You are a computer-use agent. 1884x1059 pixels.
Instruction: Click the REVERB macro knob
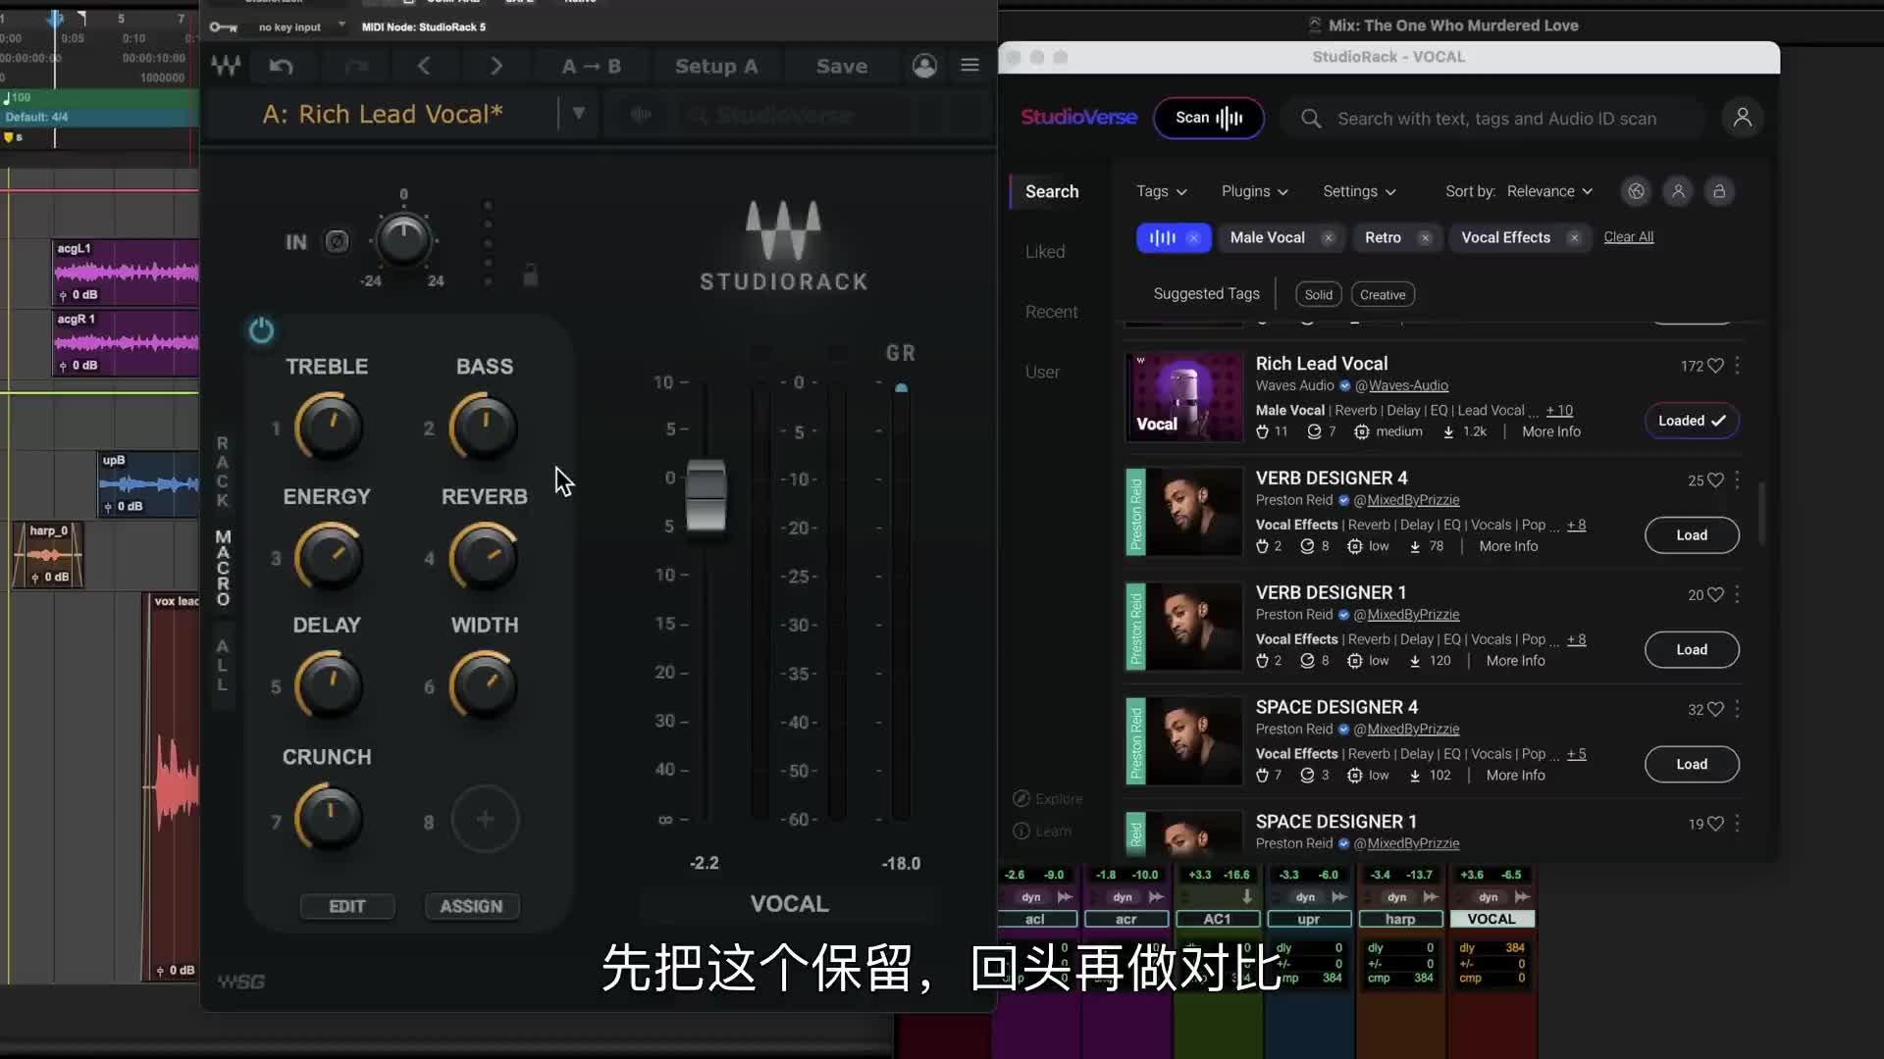(x=484, y=557)
